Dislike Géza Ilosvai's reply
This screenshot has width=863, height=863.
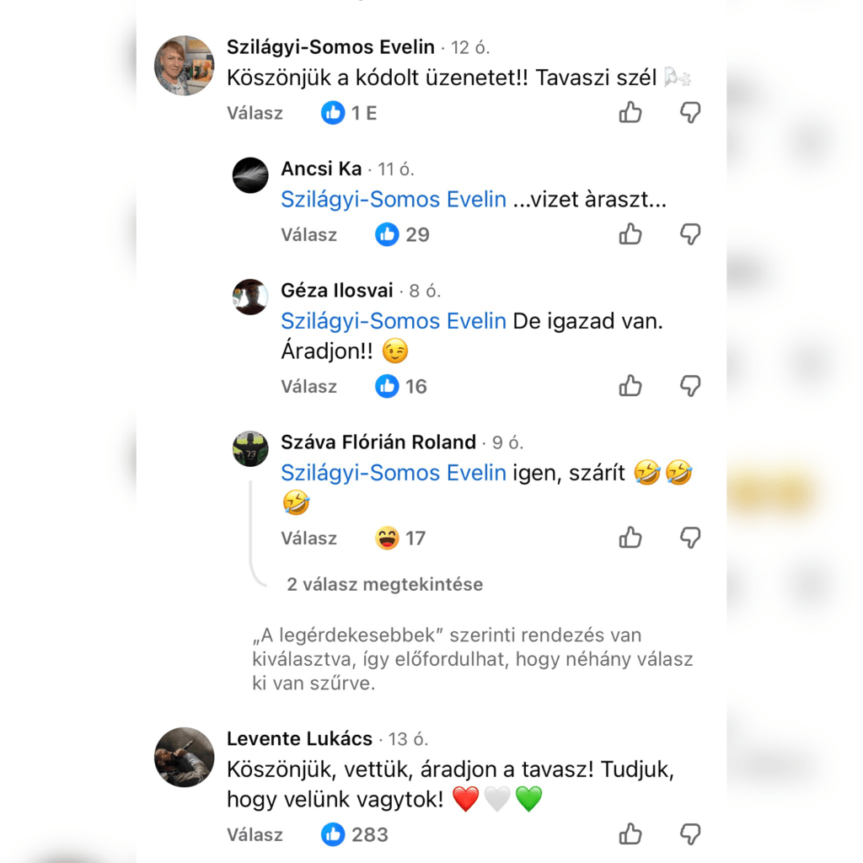[x=690, y=386]
